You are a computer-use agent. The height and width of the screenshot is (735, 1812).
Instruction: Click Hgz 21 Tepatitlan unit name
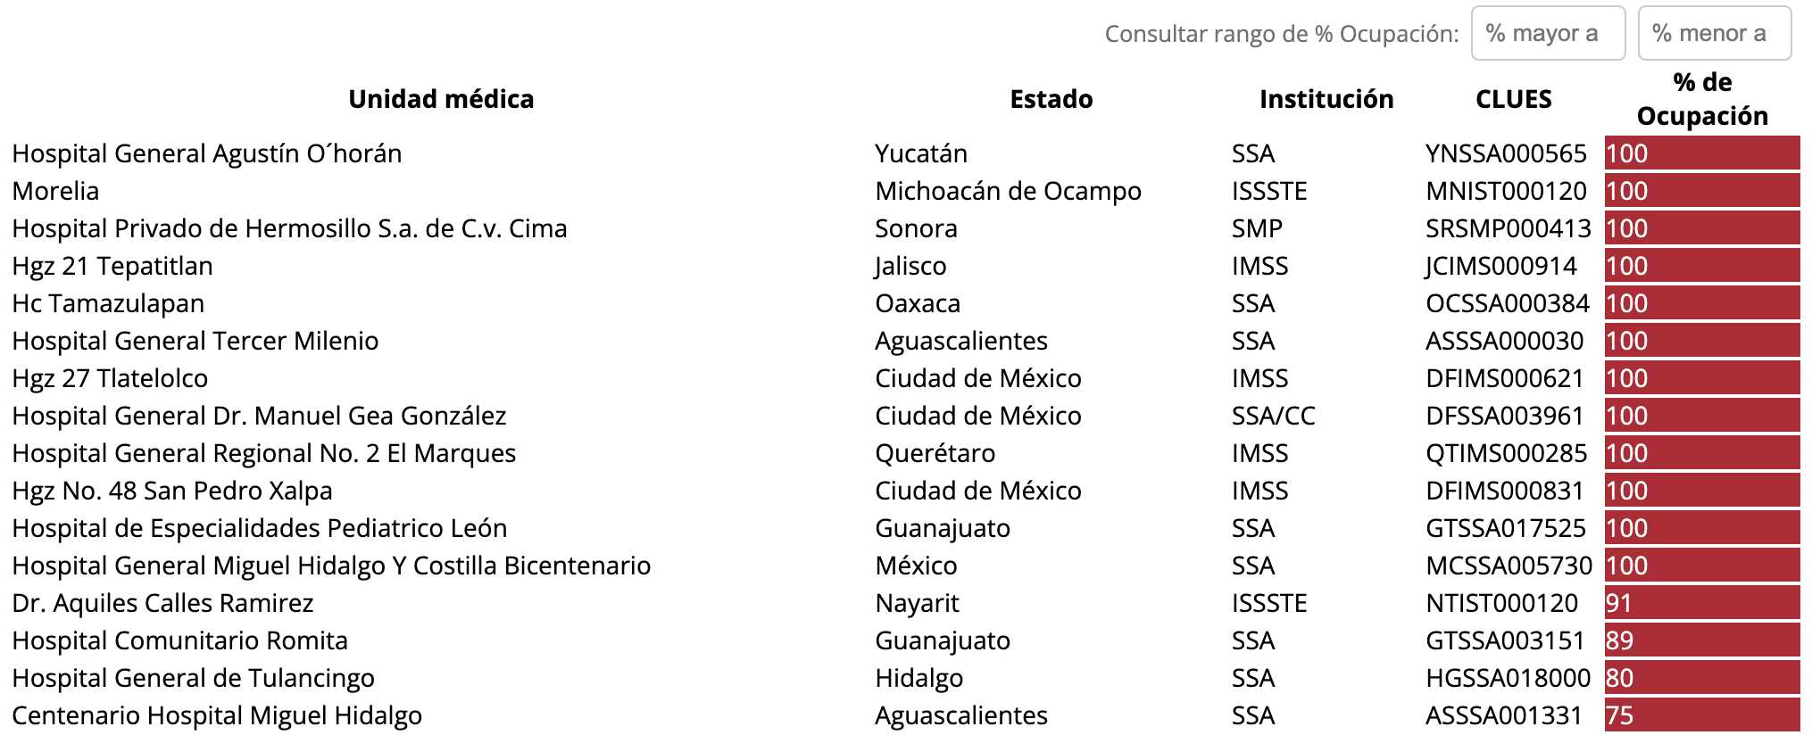point(112,266)
